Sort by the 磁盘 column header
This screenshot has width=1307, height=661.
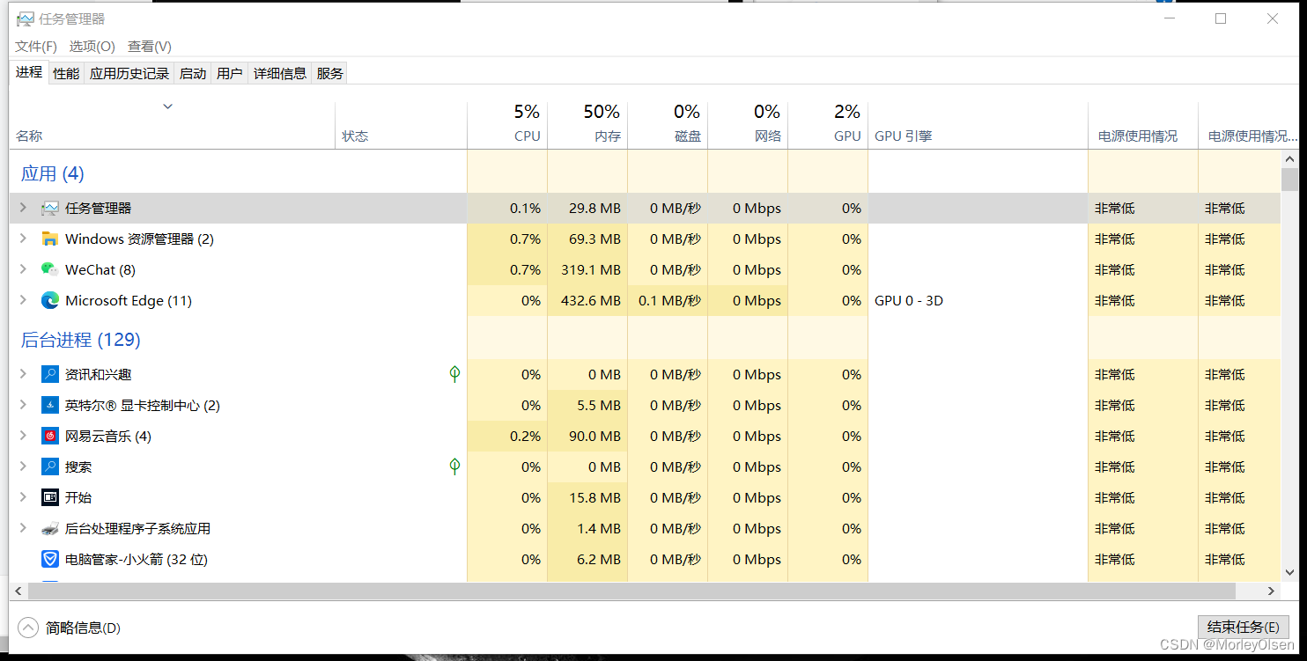click(x=668, y=125)
